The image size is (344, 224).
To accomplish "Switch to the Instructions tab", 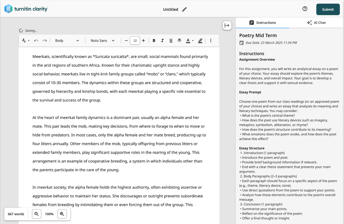I will click(x=263, y=23).
